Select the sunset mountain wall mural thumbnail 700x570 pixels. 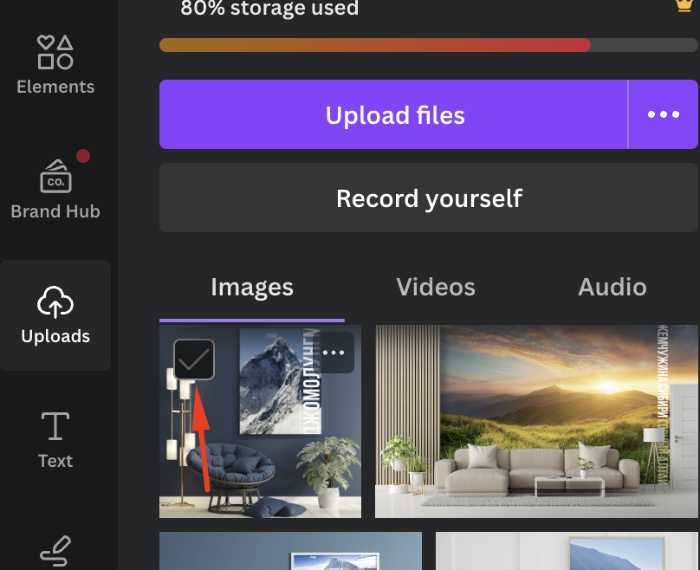[x=535, y=421]
